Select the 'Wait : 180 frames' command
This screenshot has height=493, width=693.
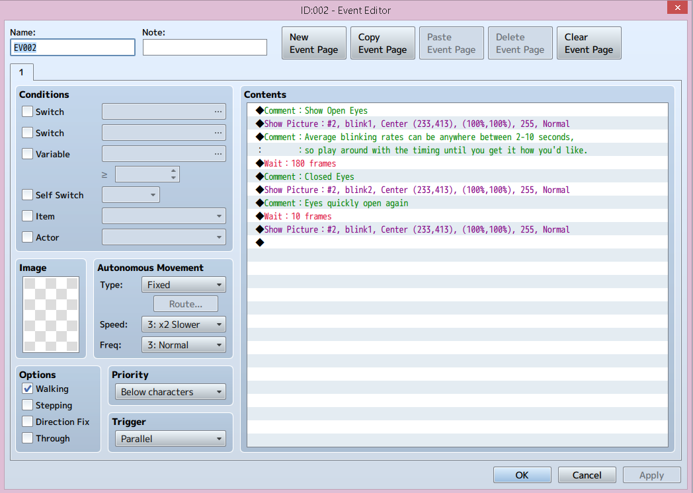(x=458, y=163)
